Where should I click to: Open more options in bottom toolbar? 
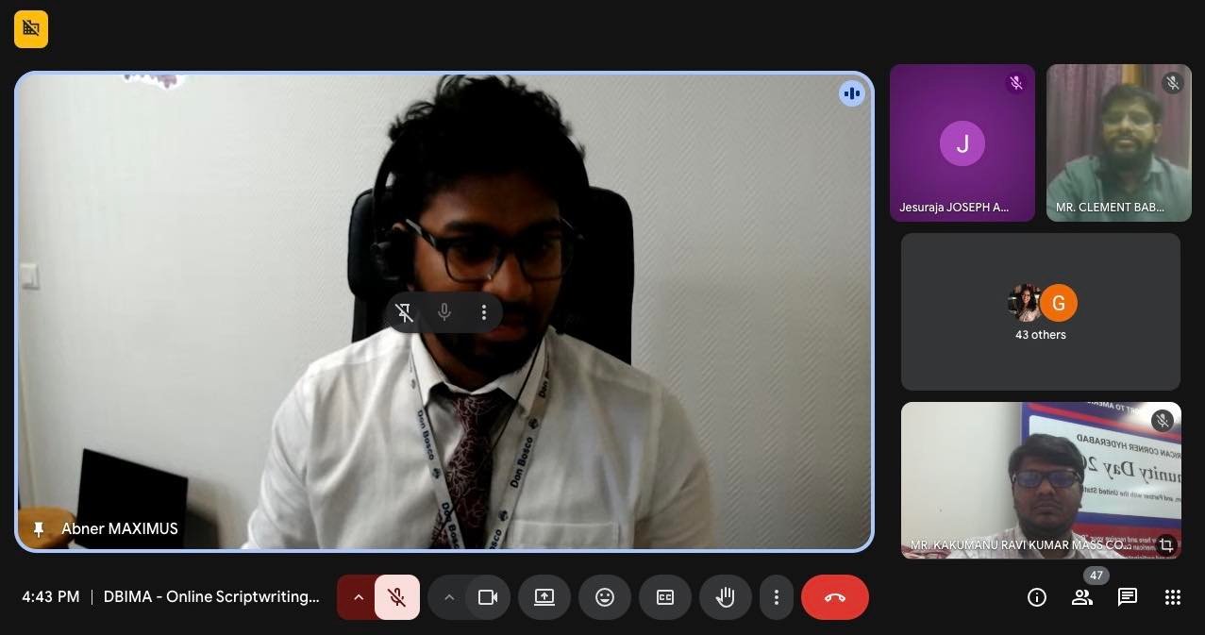click(x=777, y=597)
